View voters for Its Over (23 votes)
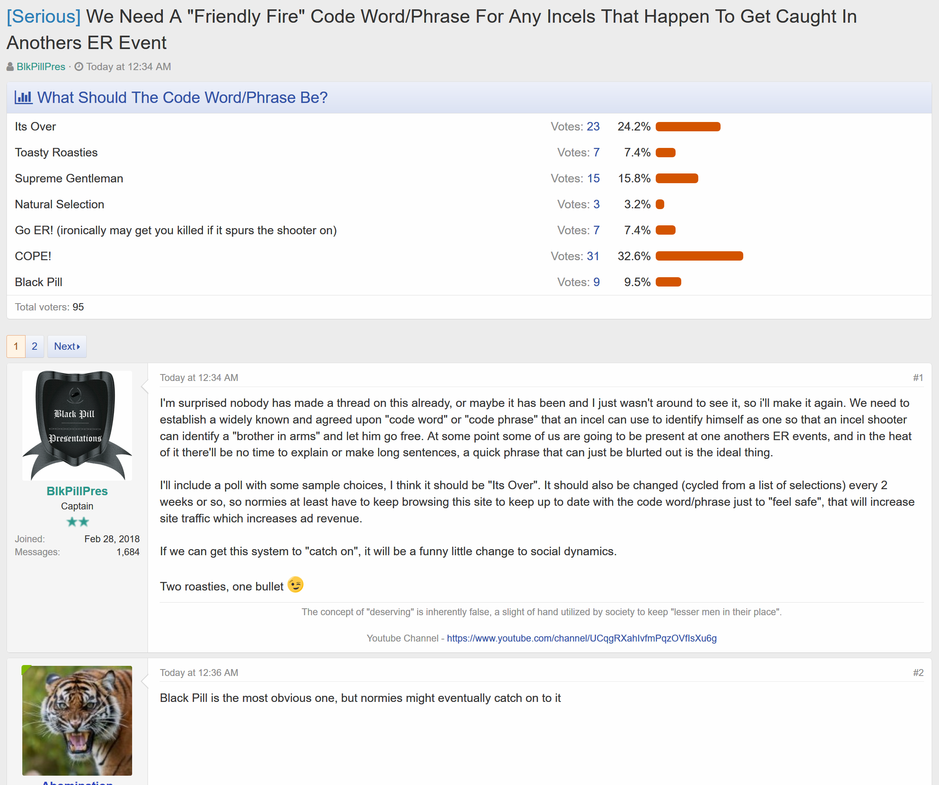 (x=593, y=126)
